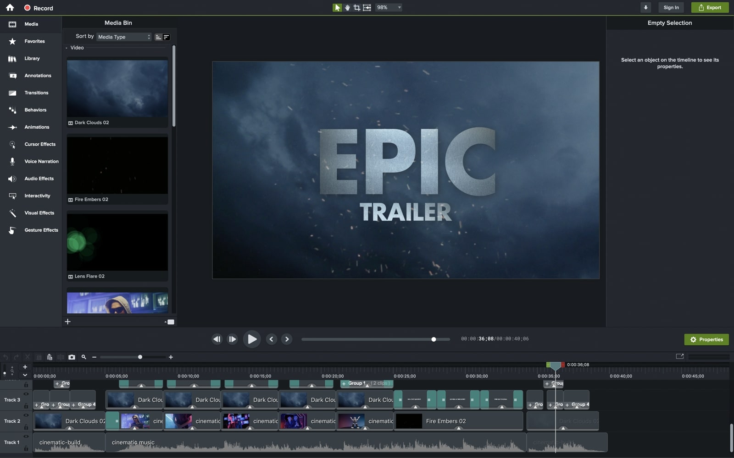
Task: Hide Track 3 using its eye icon
Action: coord(26,394)
